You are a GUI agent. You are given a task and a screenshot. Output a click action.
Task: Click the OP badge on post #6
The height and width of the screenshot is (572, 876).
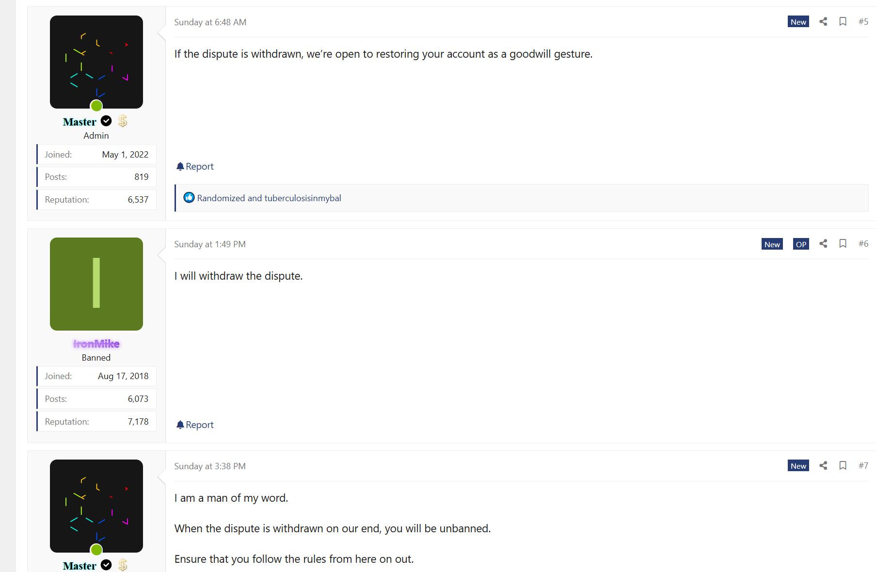(801, 244)
